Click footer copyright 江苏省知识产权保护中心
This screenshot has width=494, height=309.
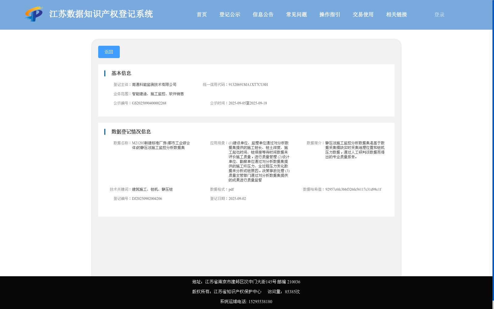click(x=237, y=292)
